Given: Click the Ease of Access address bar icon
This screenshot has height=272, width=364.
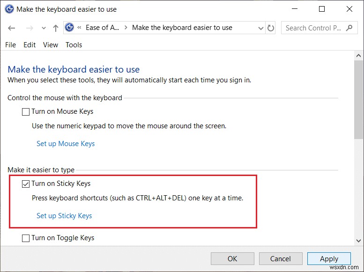Looking at the screenshot, I should (70, 28).
